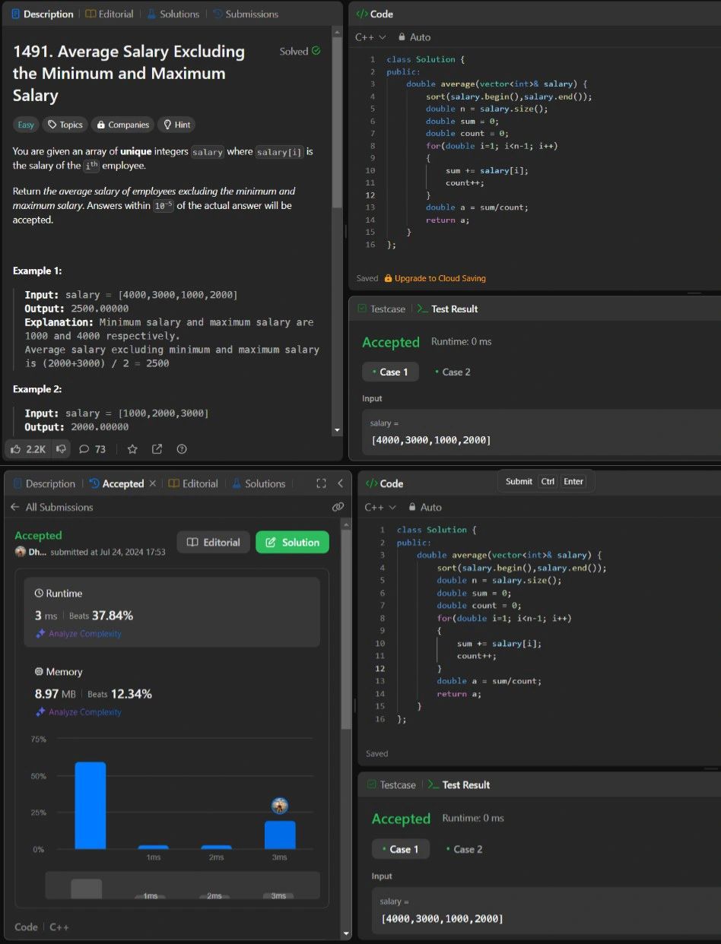
Task: Collapse the panel with the left chevron
Action: (x=340, y=483)
